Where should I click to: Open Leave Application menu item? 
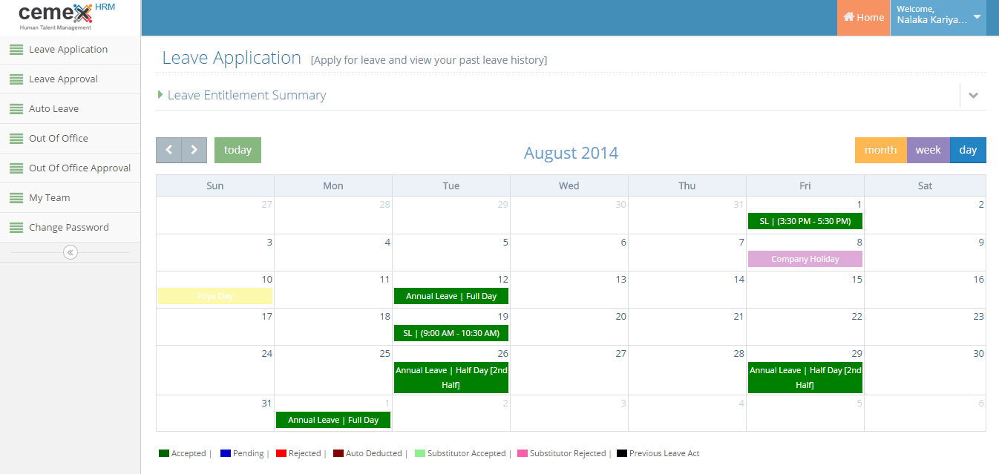(70, 50)
